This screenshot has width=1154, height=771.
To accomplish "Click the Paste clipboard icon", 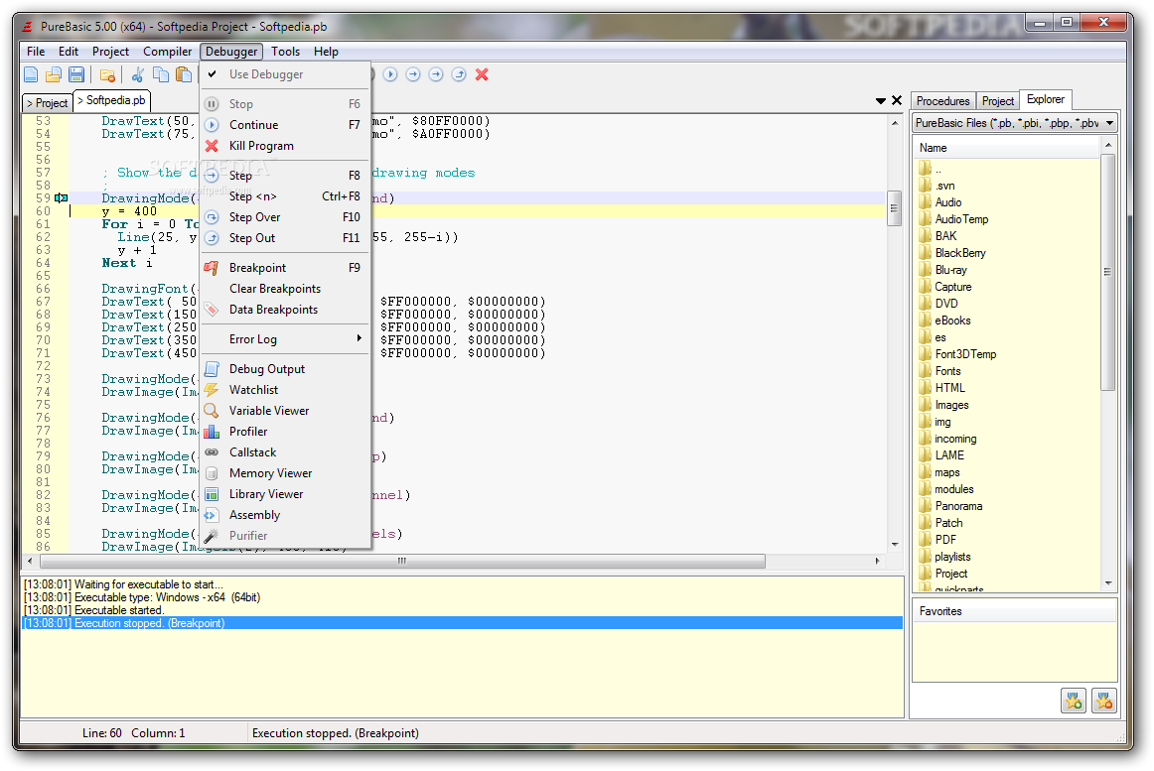I will tap(184, 74).
